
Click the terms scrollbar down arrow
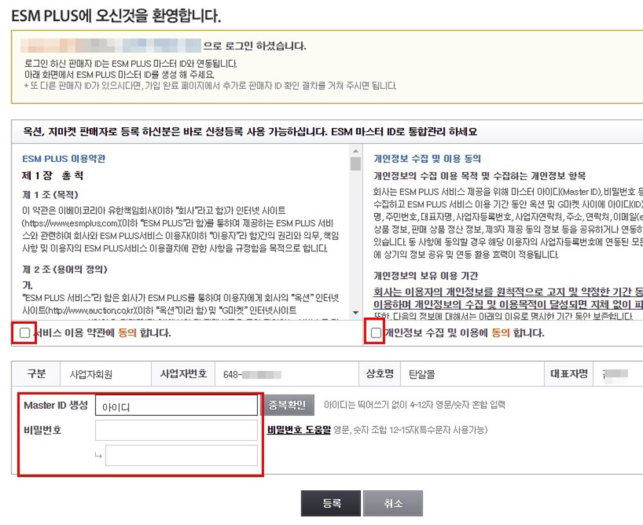[356, 313]
